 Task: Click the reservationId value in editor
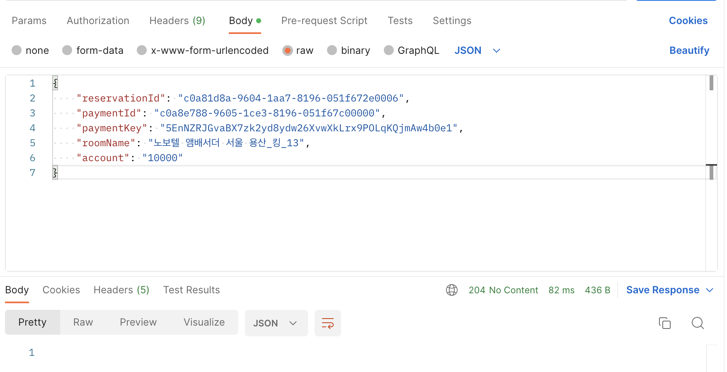click(x=291, y=98)
